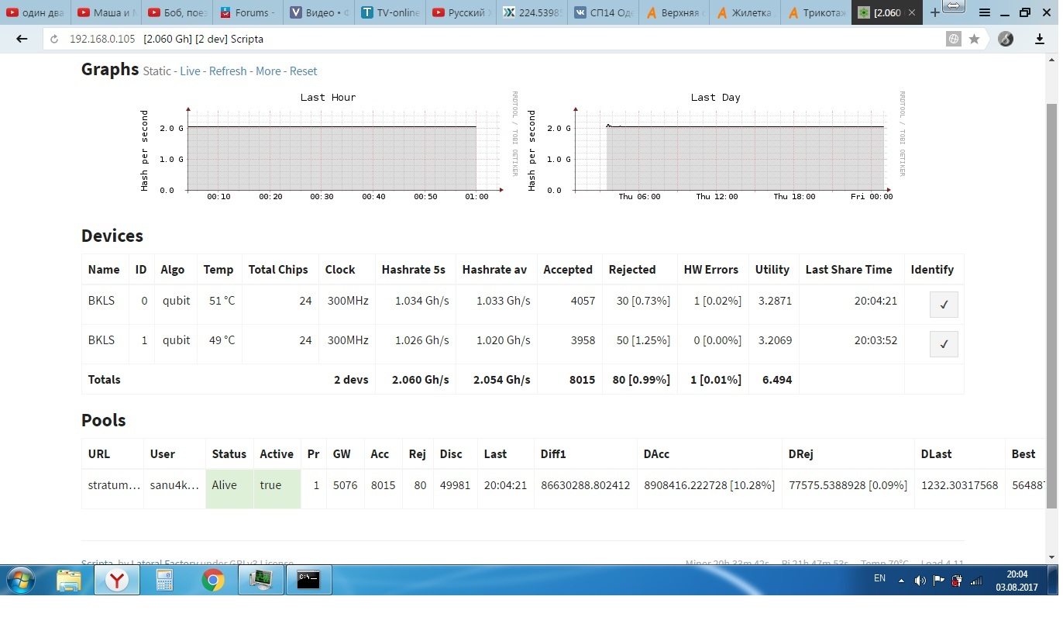The height and width of the screenshot is (617, 1063).
Task: Bookmark this page with the star icon
Action: [975, 39]
